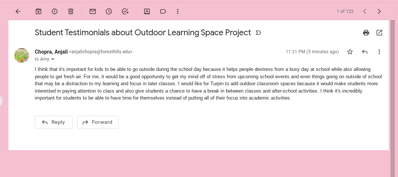
Task: Expand recipient details next to 'to Amy'
Action: point(53,59)
